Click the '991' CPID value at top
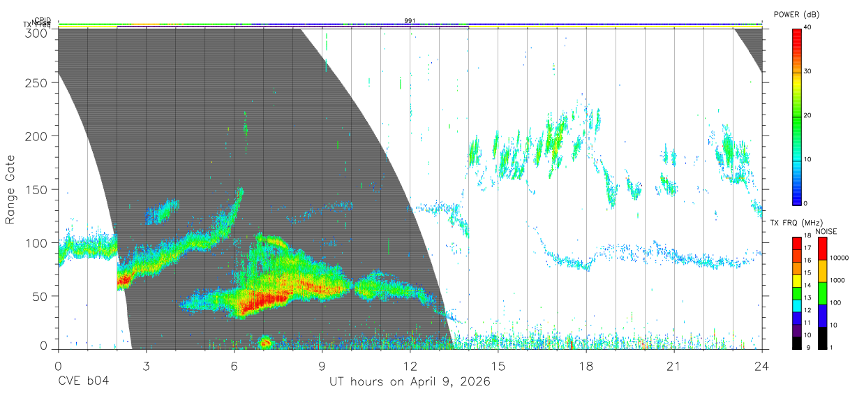857x396 pixels. click(x=410, y=20)
